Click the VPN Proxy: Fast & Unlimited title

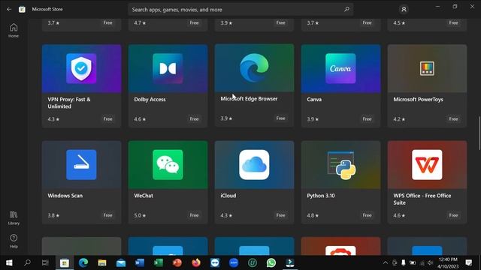[69, 103]
